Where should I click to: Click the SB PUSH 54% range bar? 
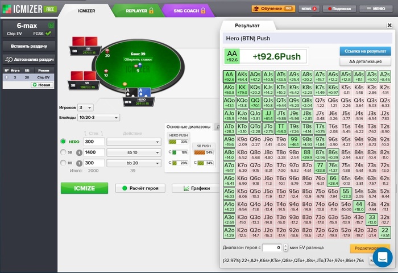[204, 152]
